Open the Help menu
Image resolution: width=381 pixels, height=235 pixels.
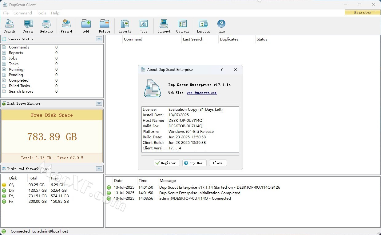tap(55, 13)
